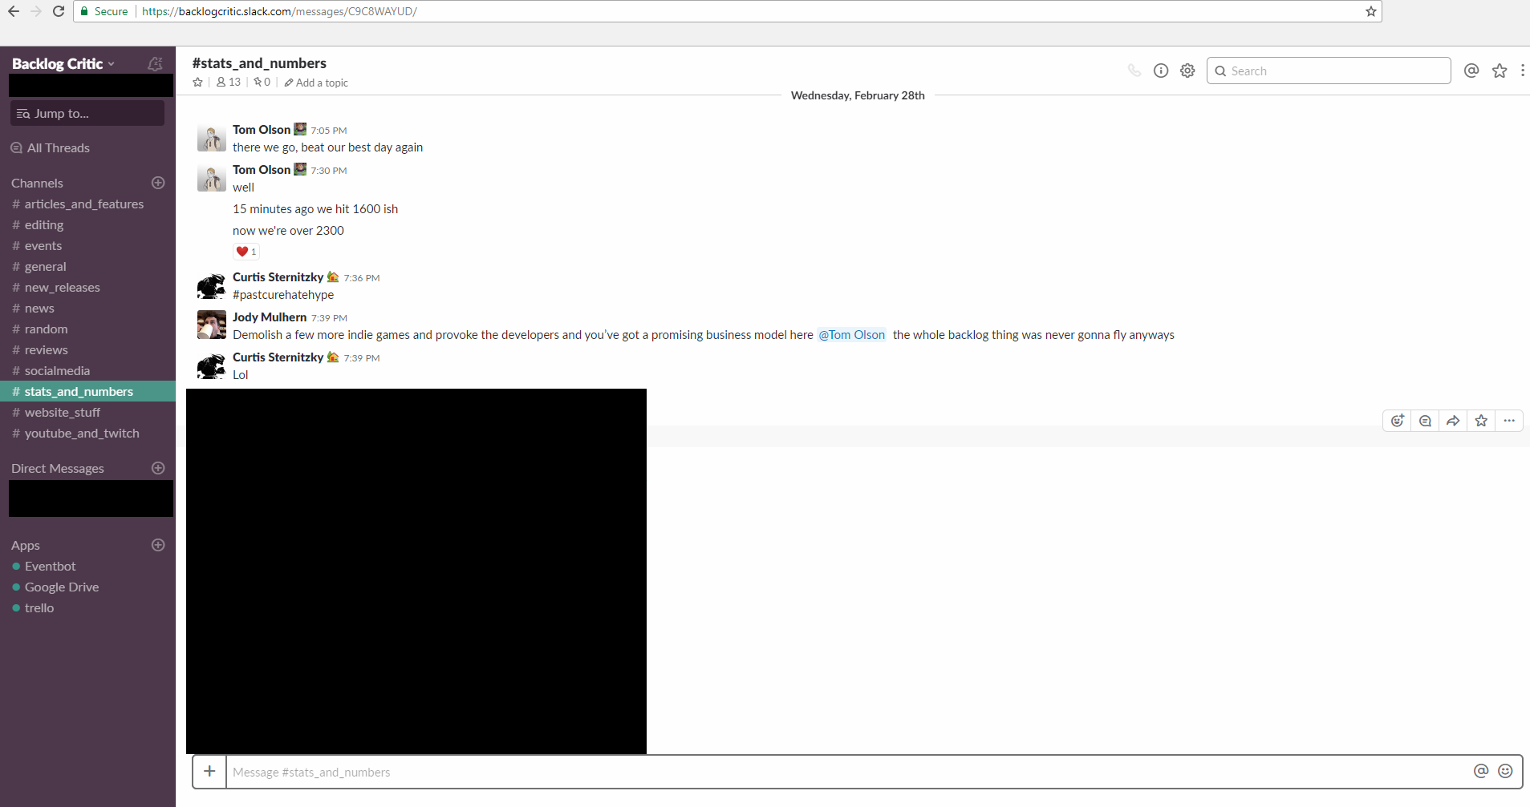Viewport: 1530px width, 807px height.
Task: Click the notifications bell icon
Action: 156,63
